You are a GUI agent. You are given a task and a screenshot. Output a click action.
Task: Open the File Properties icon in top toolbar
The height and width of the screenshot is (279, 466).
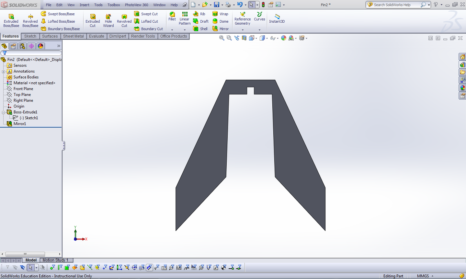pyautogui.click(x=271, y=5)
